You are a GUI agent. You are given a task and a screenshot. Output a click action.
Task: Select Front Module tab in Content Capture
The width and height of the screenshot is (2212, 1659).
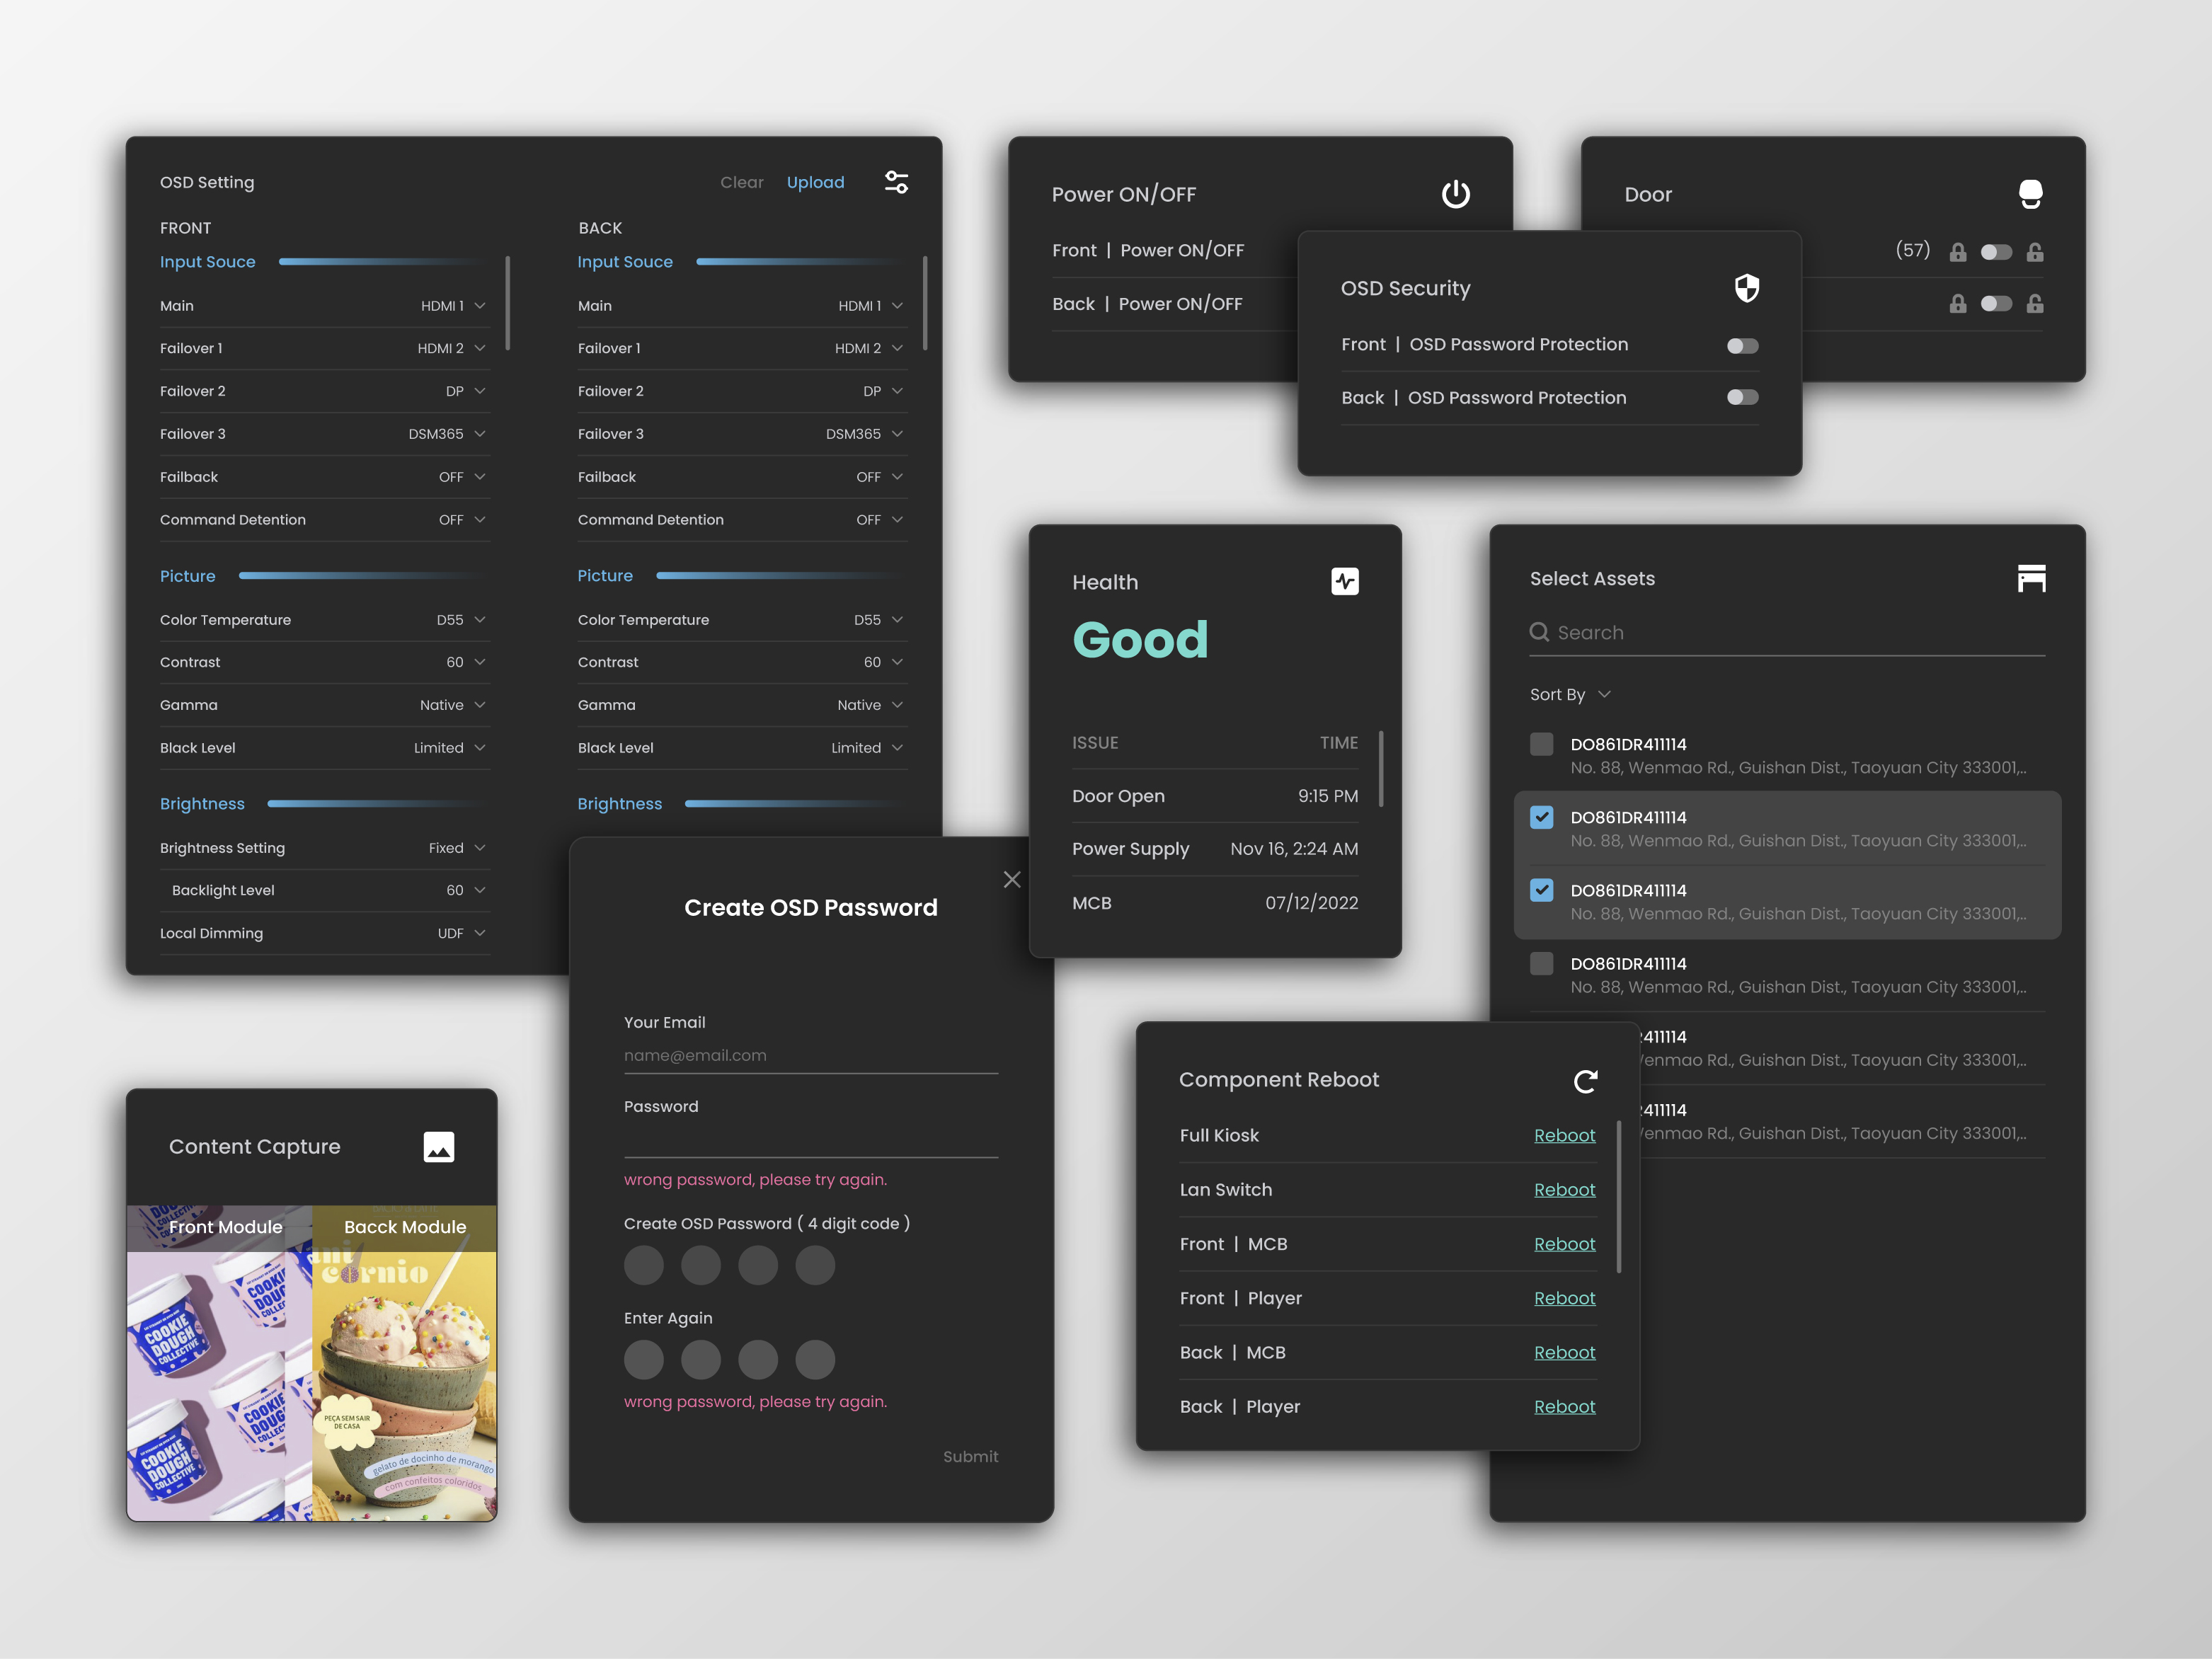click(223, 1227)
